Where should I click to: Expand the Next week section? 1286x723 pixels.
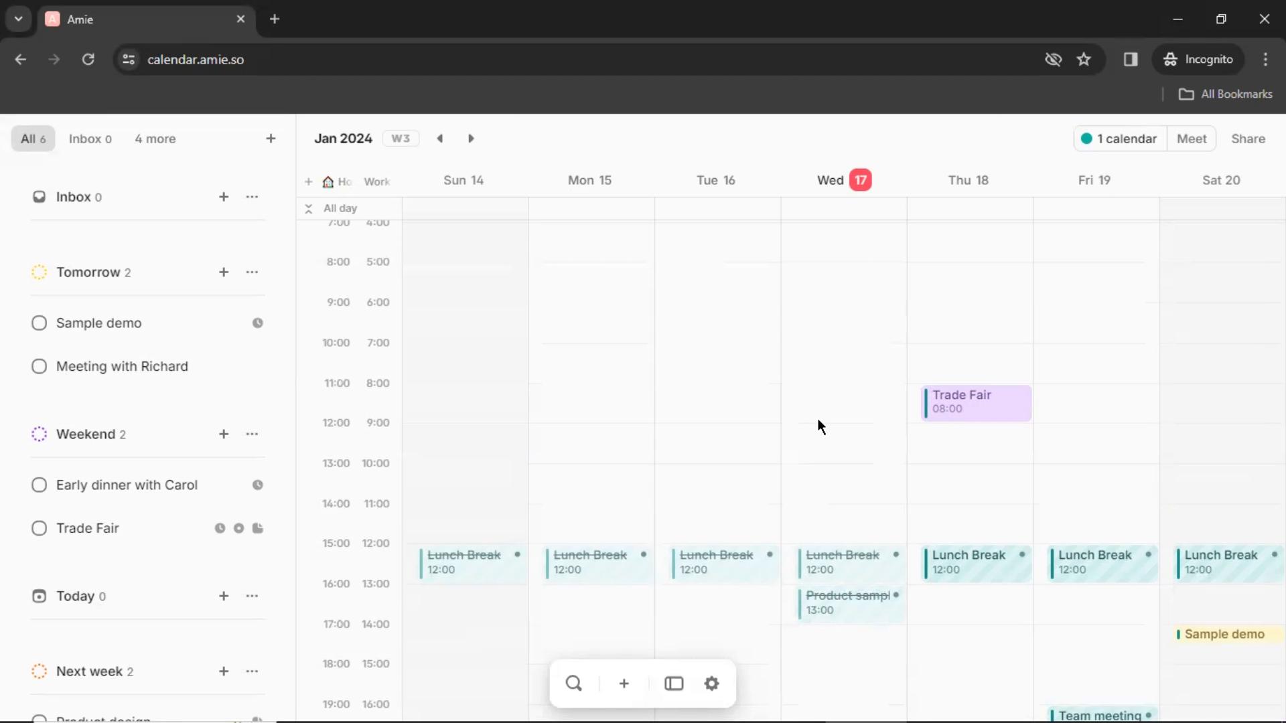click(88, 671)
